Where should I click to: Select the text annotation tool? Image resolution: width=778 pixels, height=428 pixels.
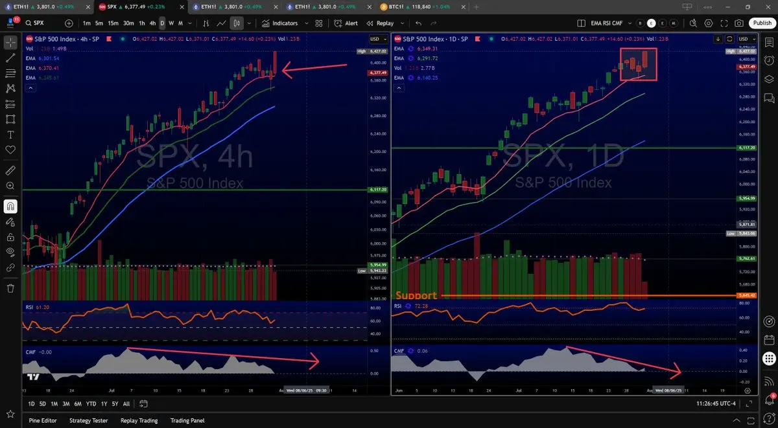(10, 135)
